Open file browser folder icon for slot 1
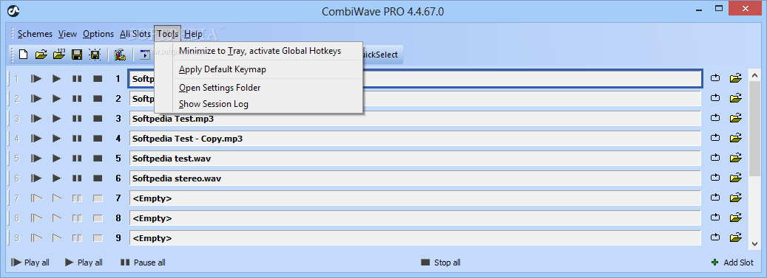 (736, 78)
